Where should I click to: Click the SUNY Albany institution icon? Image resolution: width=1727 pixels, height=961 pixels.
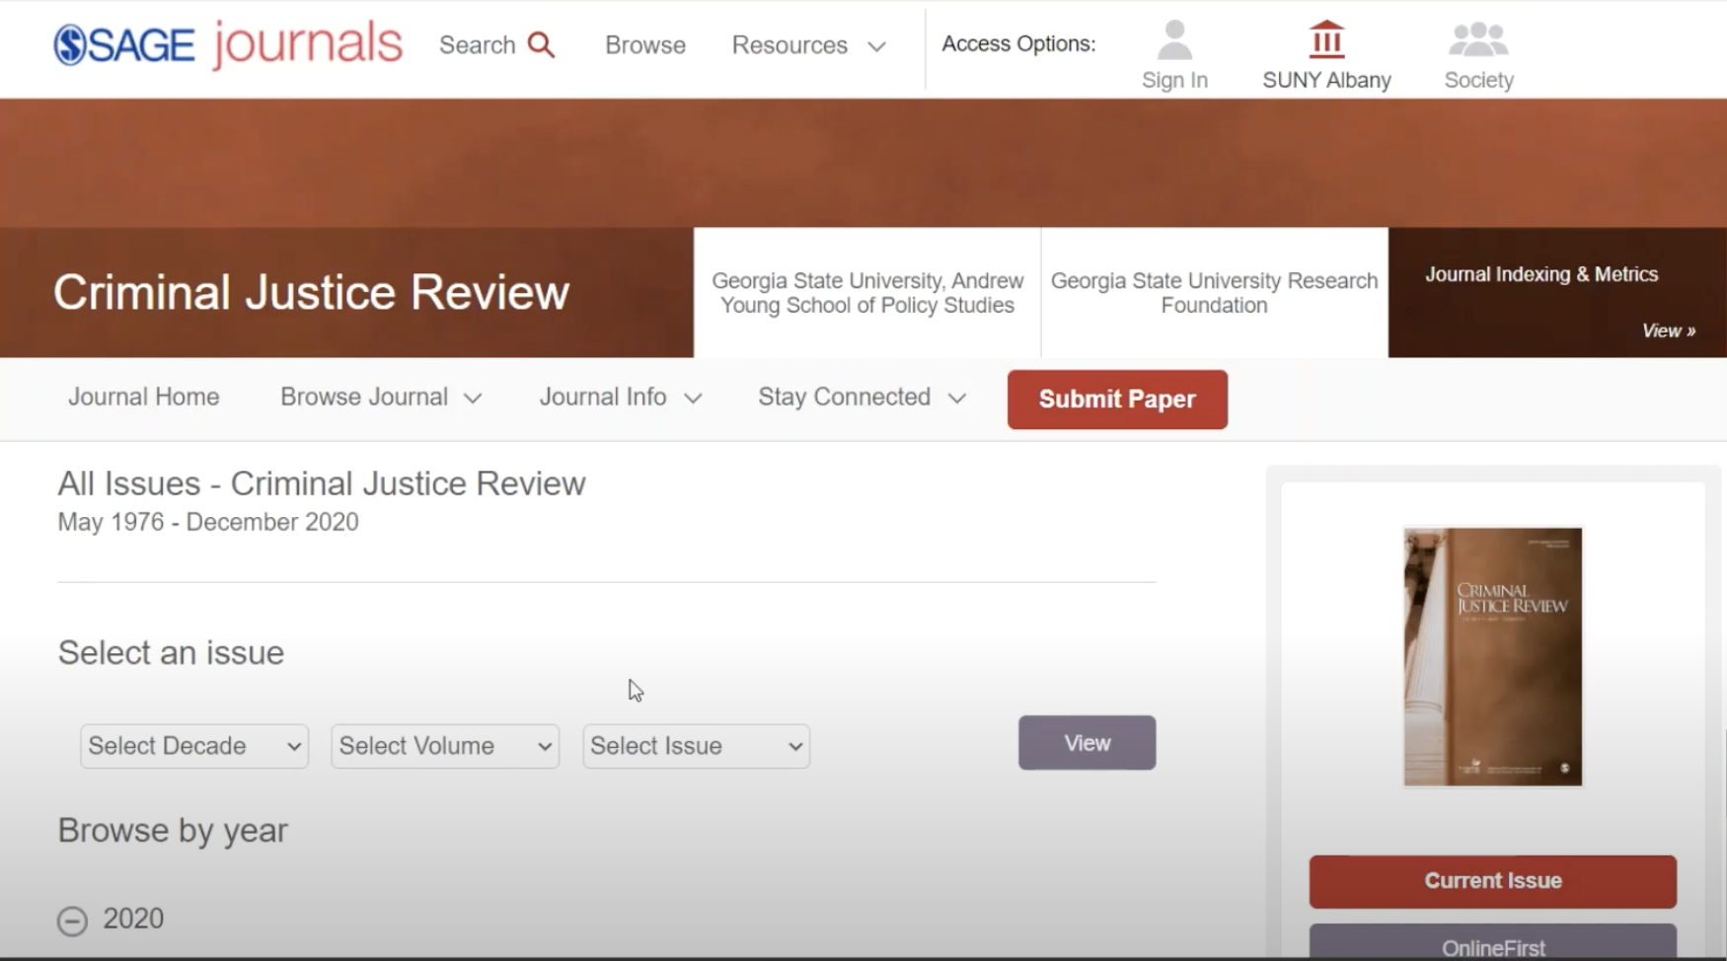point(1326,39)
